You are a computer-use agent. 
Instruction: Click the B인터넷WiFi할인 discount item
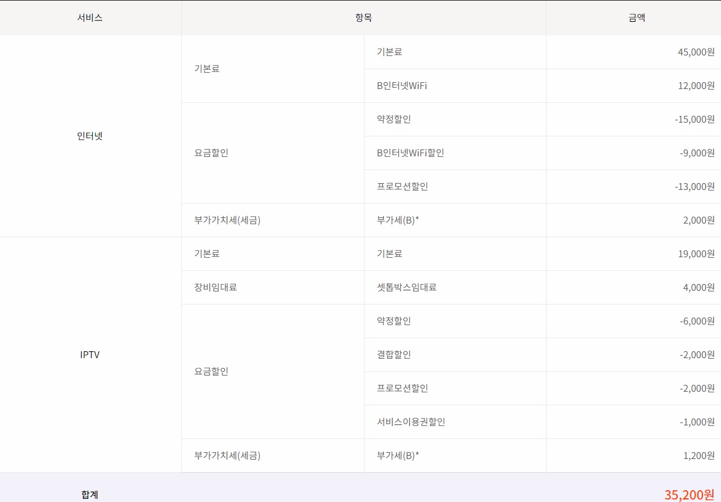point(410,153)
